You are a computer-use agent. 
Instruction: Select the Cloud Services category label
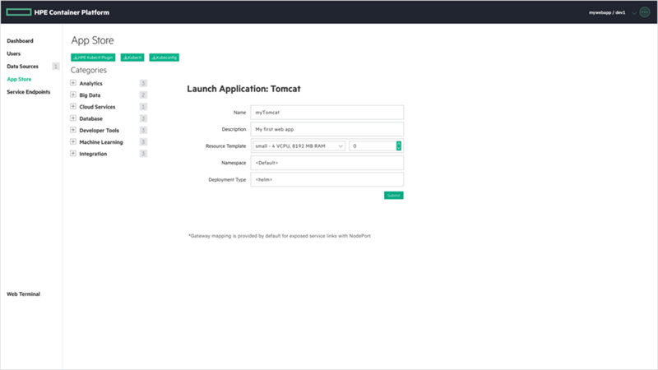click(x=97, y=107)
